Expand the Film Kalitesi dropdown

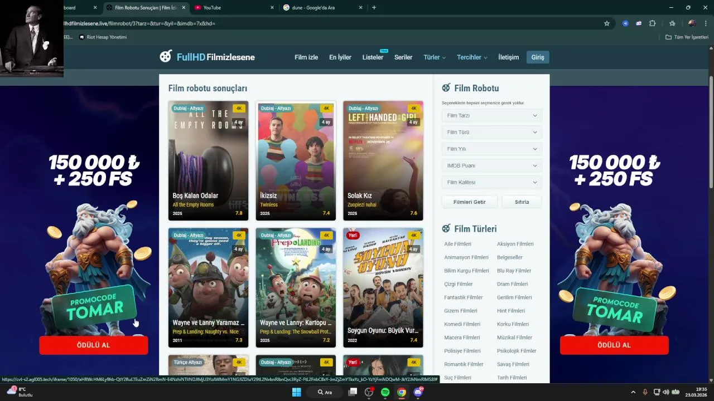(x=491, y=183)
